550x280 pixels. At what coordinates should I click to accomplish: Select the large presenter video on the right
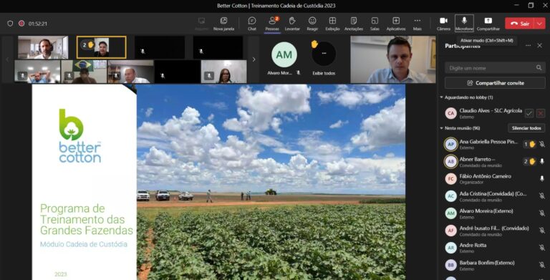(x=393, y=59)
